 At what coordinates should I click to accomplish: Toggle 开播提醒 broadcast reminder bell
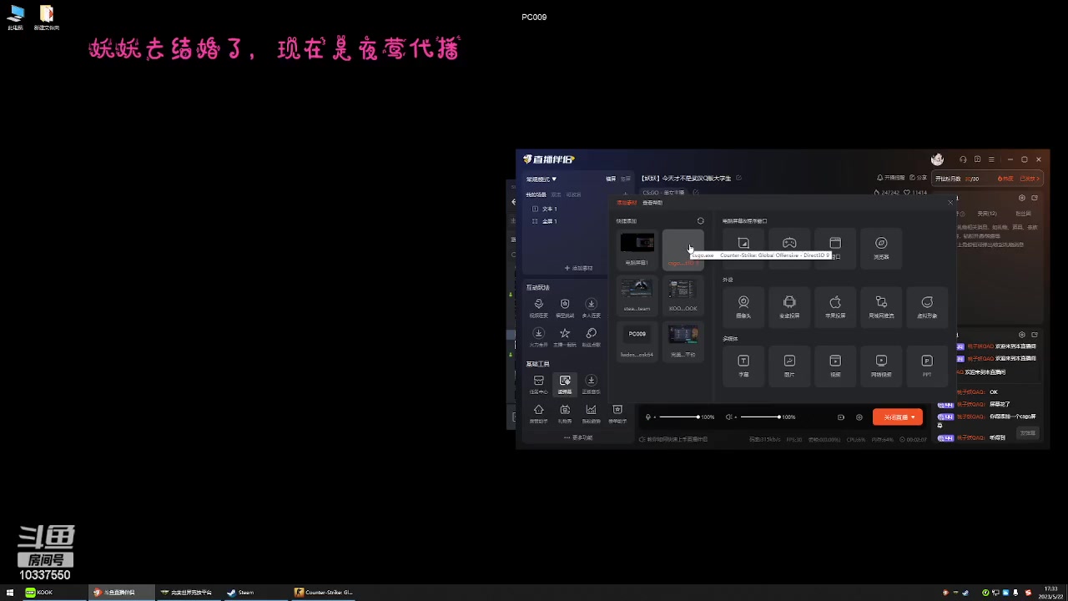(x=890, y=178)
